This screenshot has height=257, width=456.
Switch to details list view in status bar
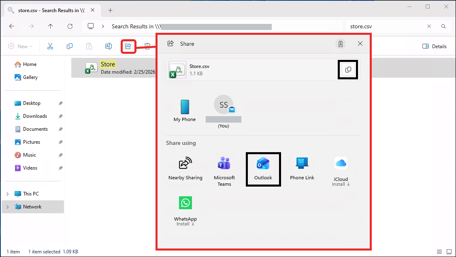point(439,252)
